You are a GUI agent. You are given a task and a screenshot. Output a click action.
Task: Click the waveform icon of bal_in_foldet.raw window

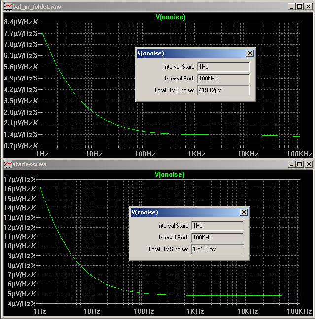pyautogui.click(x=8, y=7)
